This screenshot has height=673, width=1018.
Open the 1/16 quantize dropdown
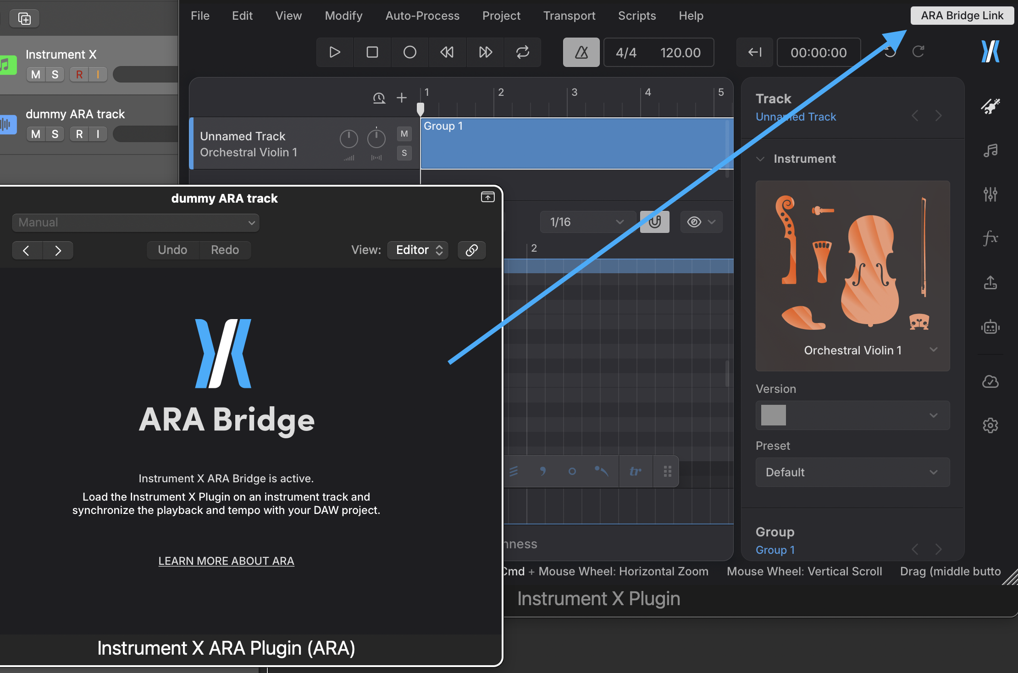(587, 222)
